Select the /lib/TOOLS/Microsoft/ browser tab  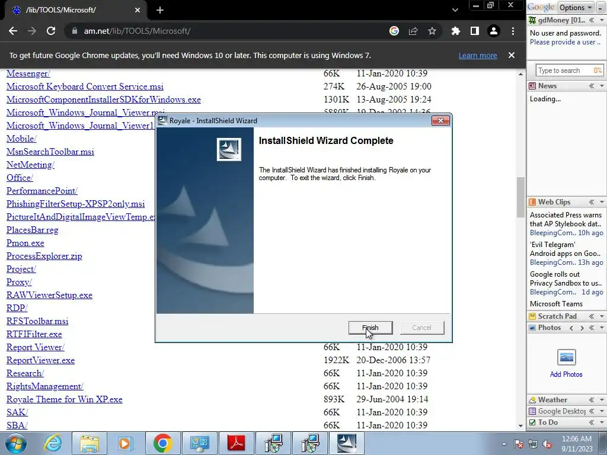[x=75, y=10]
